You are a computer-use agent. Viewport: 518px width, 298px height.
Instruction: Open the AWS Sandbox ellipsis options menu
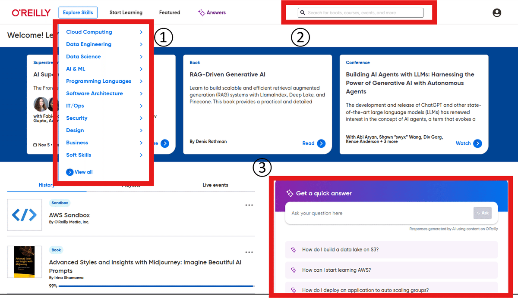pos(249,205)
